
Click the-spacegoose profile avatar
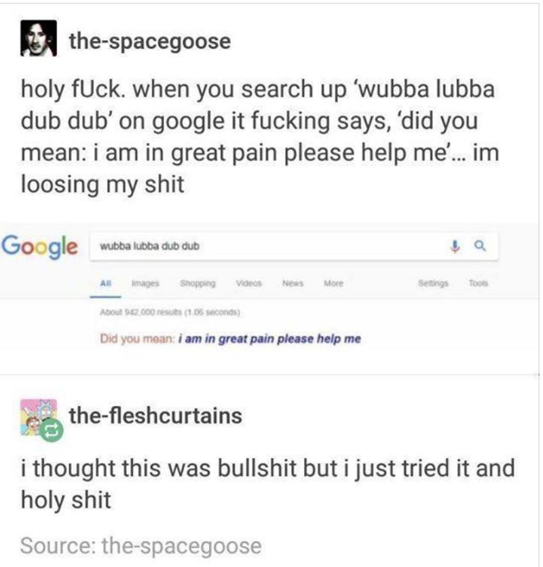coord(38,38)
